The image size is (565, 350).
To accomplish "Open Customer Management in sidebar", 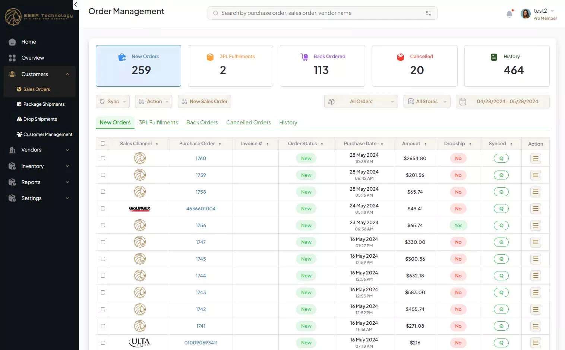I will click(44, 134).
